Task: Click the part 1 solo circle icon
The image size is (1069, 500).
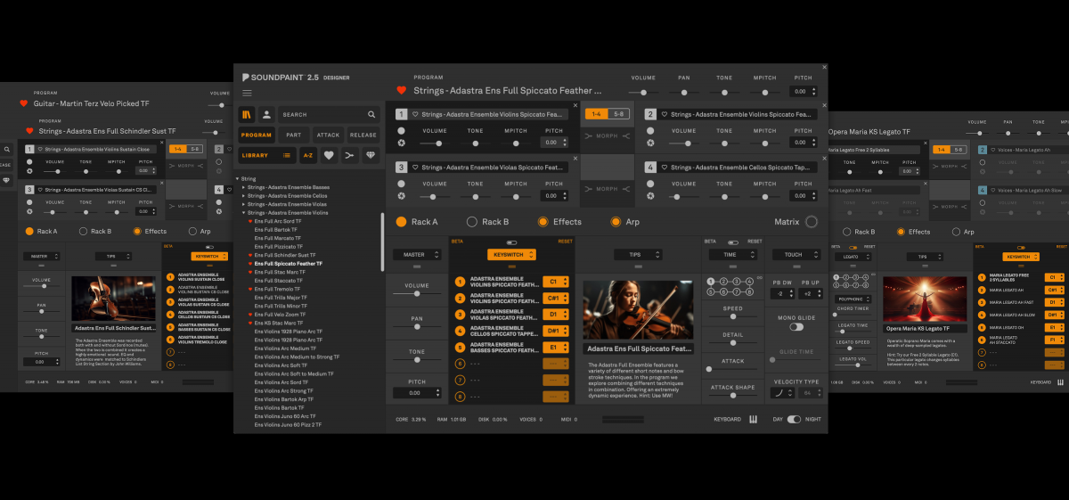Action: 401,130
